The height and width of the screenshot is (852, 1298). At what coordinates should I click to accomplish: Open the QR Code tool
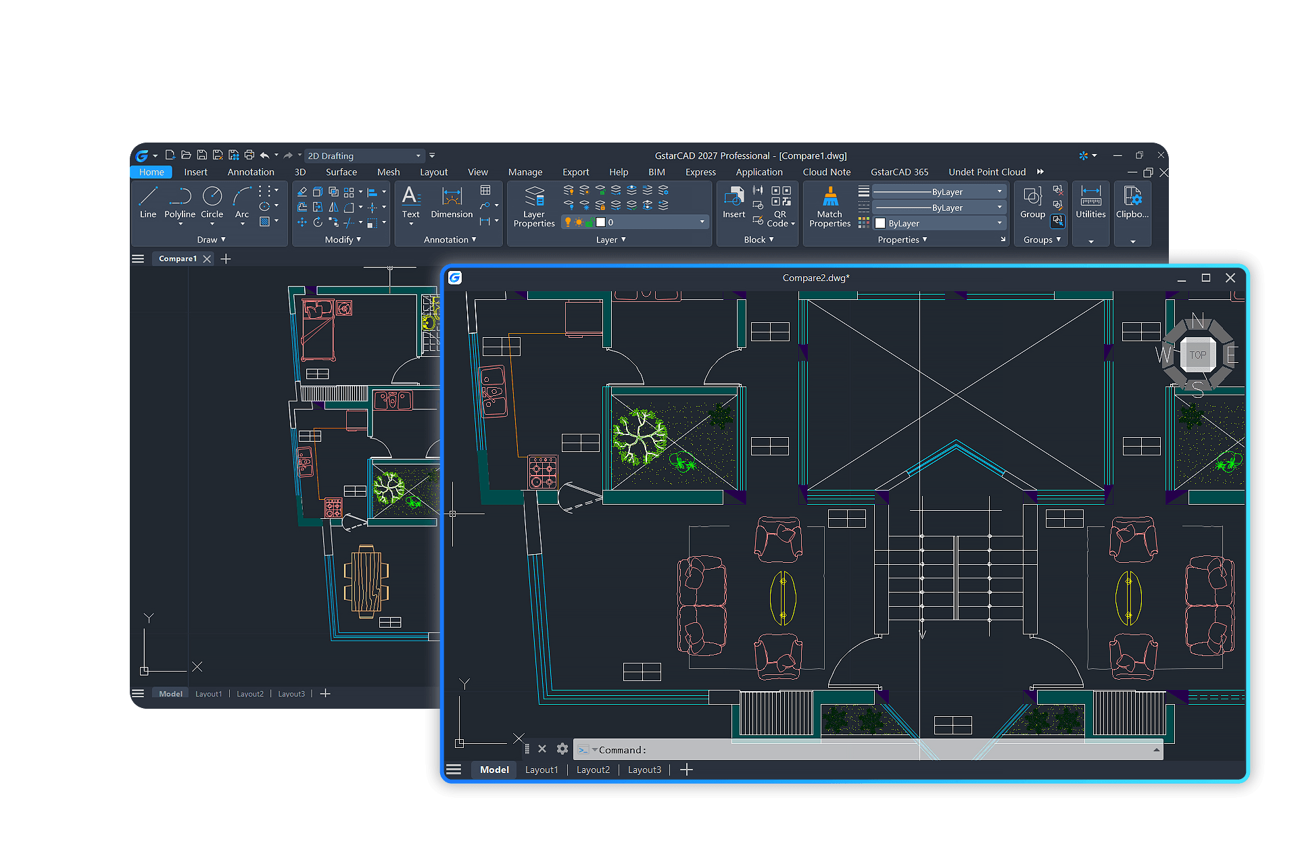tap(781, 207)
